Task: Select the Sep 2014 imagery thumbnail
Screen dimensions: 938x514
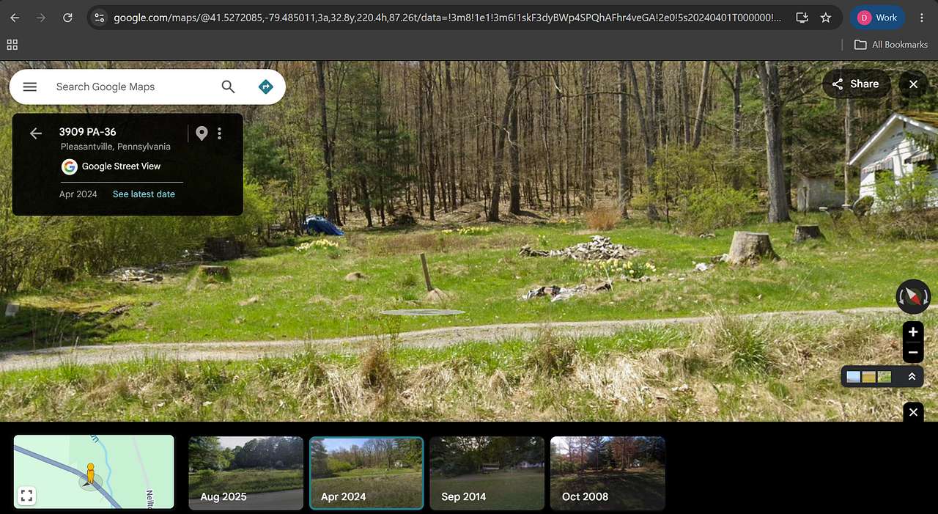Action: click(x=487, y=473)
